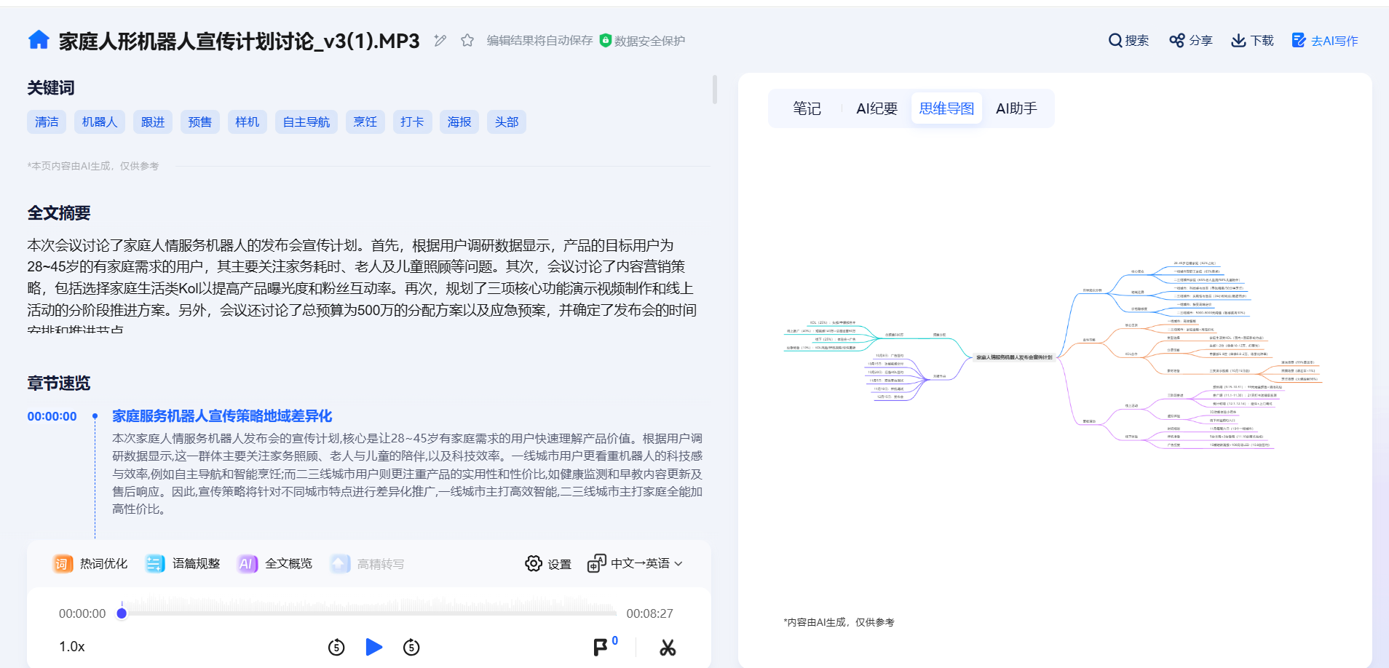1389x668 pixels.
Task: Click the scissors clip icon
Action: click(668, 647)
